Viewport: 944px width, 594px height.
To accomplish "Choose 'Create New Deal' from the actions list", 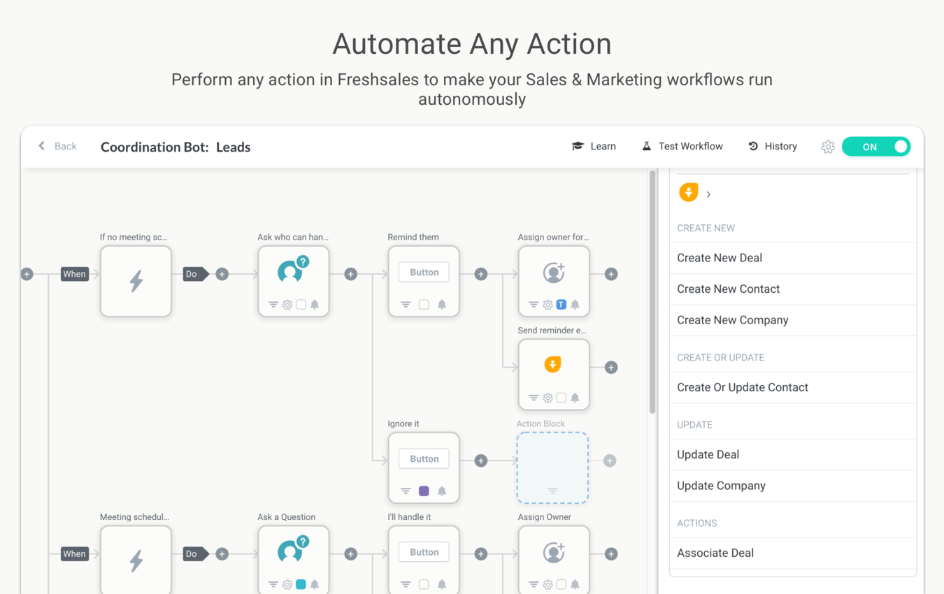I will (720, 258).
